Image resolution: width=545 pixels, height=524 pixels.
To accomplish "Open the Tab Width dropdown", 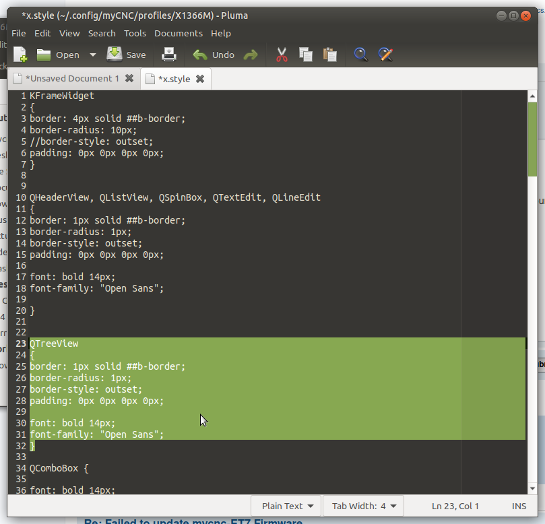I will coord(363,506).
